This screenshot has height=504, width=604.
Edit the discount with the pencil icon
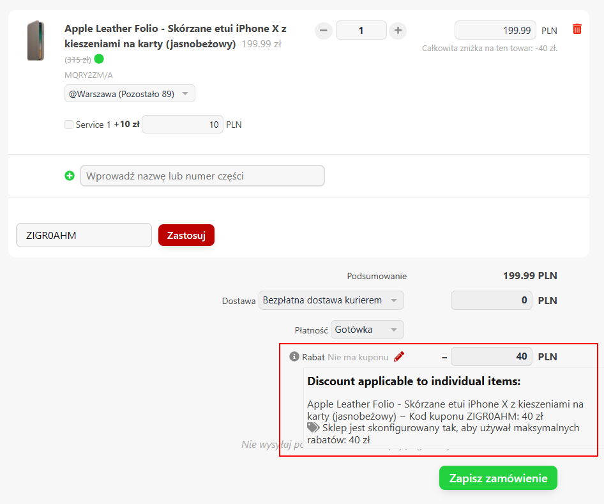399,357
